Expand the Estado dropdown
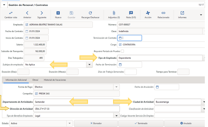 click(70, 123)
